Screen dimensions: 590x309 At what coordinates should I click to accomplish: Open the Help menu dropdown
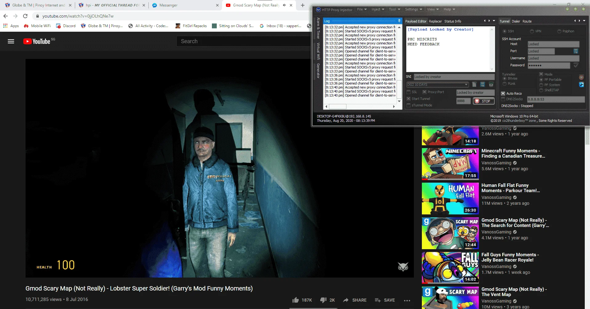[x=449, y=10]
